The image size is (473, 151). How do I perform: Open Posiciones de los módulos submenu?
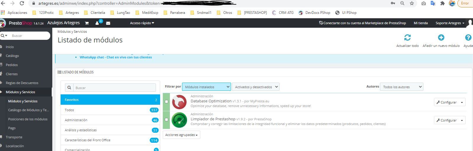28,119
